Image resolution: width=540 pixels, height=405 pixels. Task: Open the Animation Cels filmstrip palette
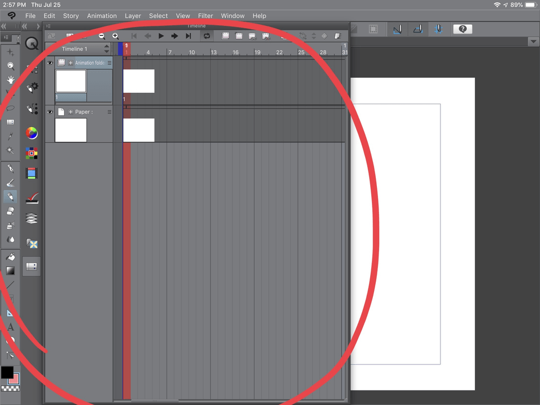(31, 173)
